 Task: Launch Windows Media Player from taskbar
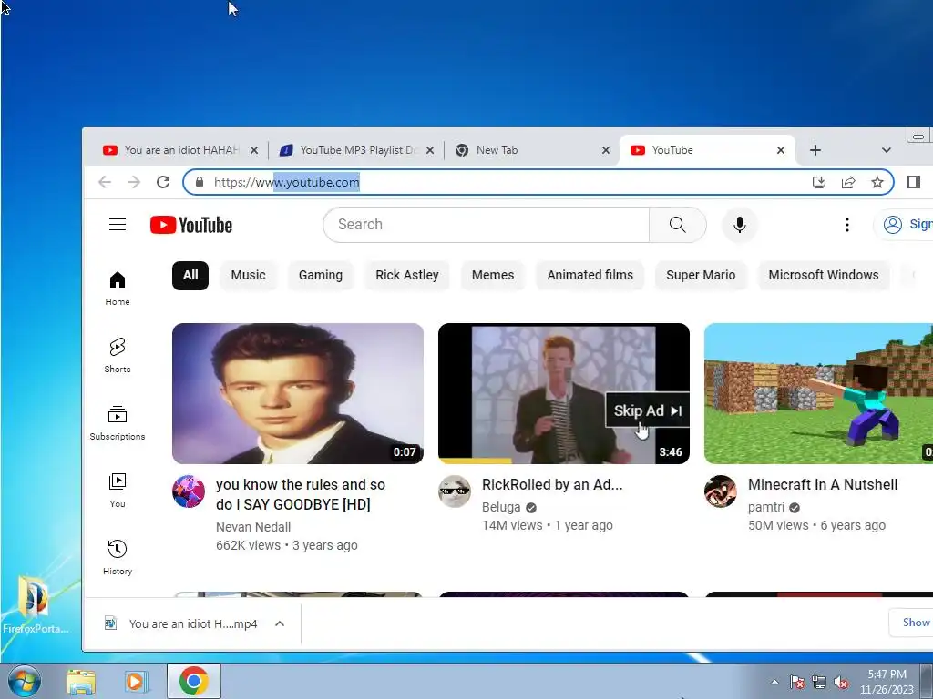coord(137,682)
